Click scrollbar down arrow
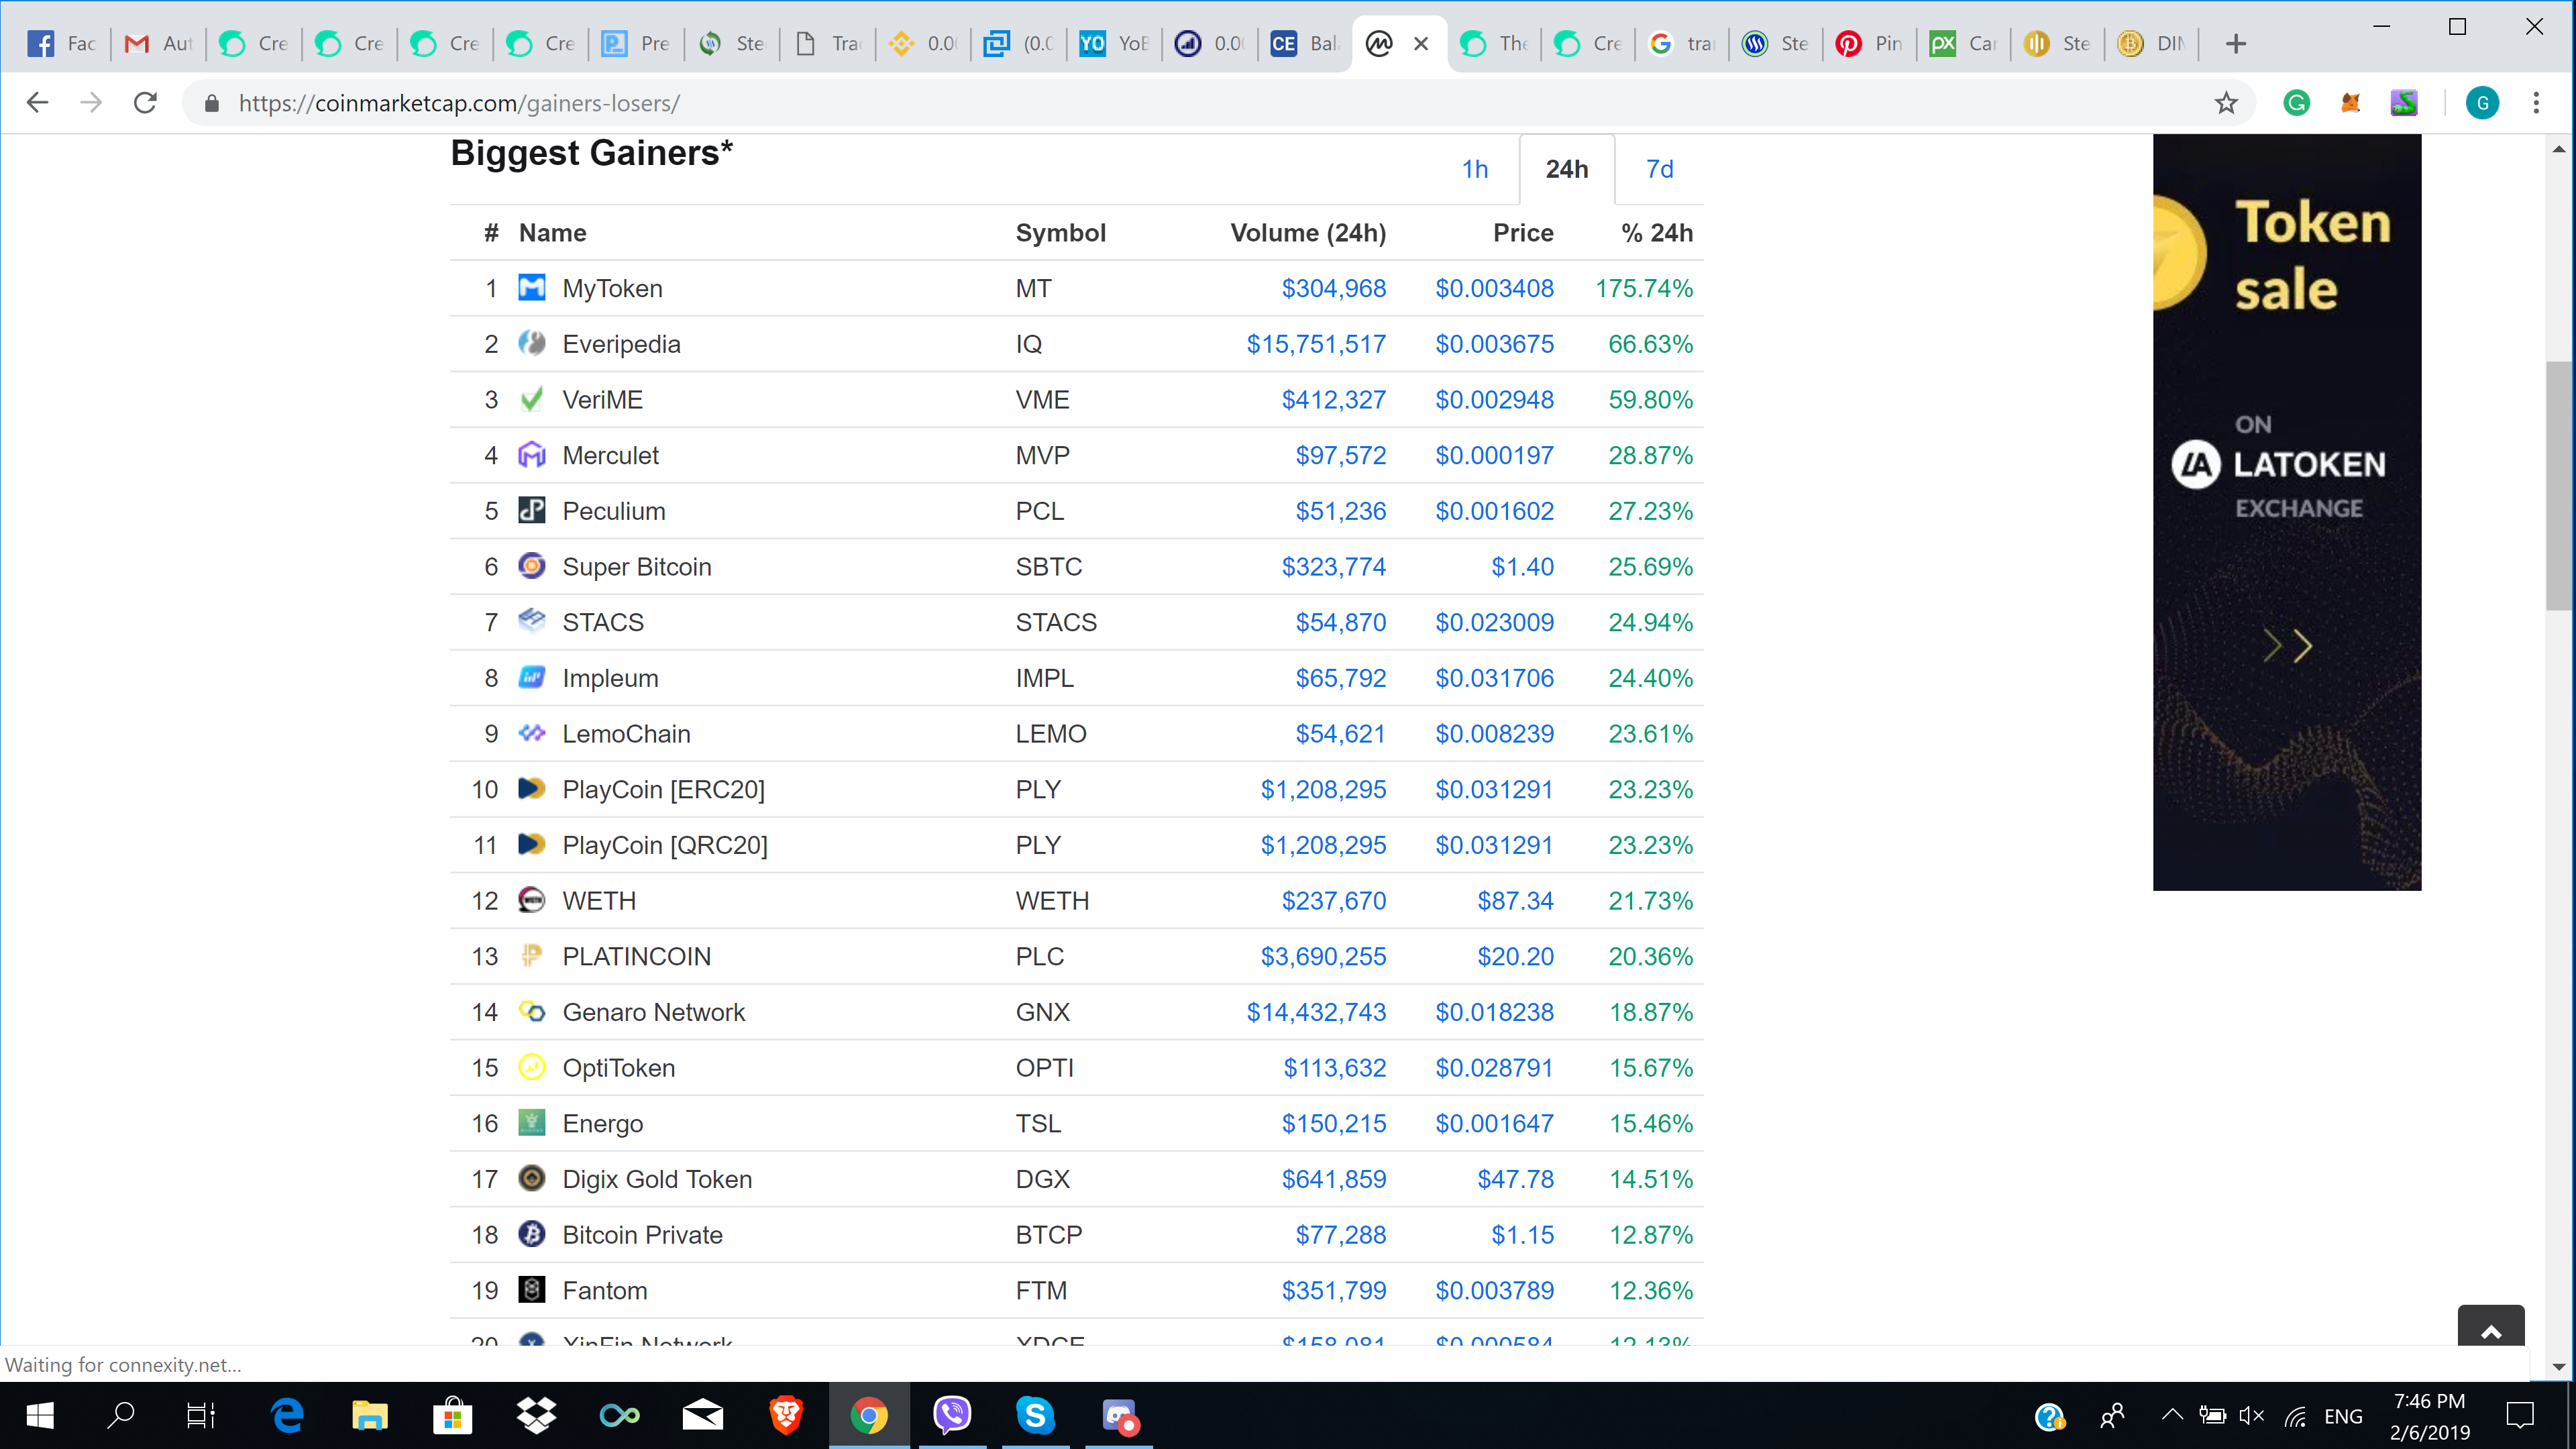Image resolution: width=2576 pixels, height=1449 pixels. tap(2558, 1366)
